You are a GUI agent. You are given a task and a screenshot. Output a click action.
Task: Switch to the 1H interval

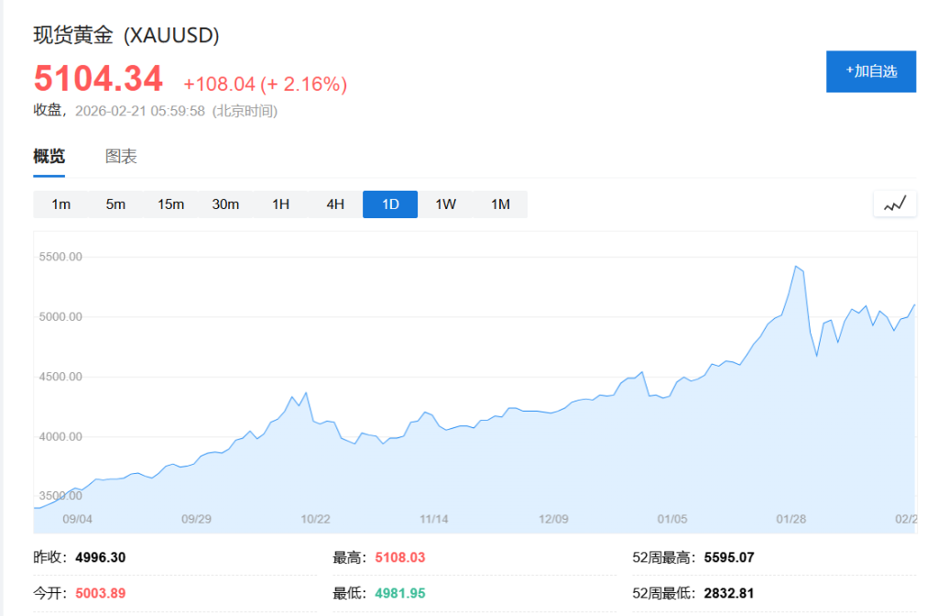coord(280,203)
